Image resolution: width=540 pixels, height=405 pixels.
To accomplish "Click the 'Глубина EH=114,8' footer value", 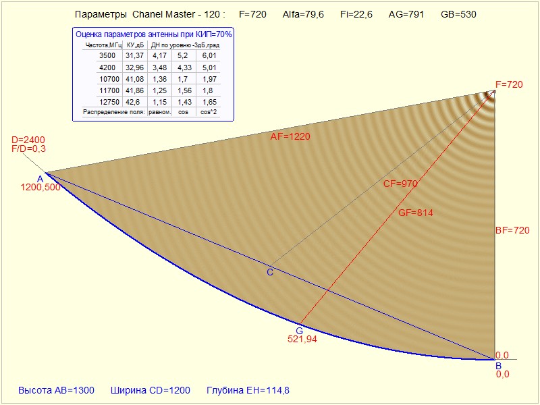I will 248,391.
